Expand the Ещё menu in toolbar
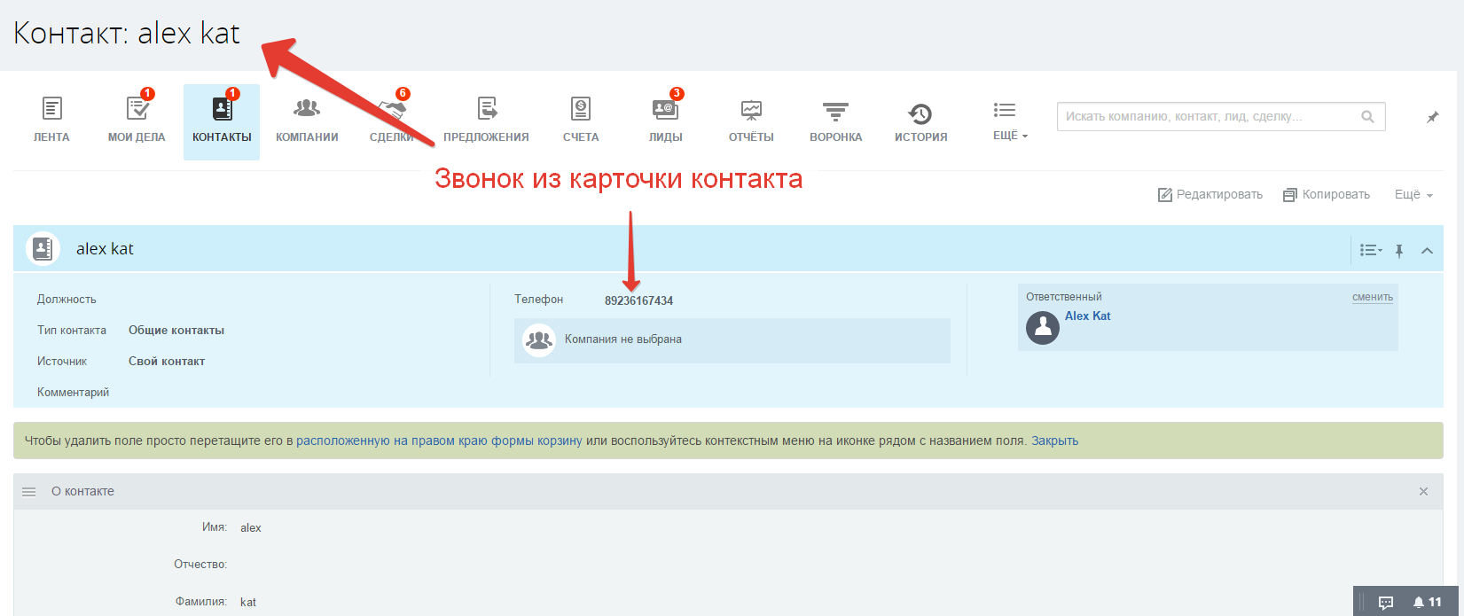The image size is (1464, 616). click(x=1009, y=121)
